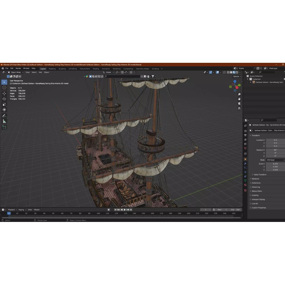Expand the Sailboat Galleon outliner item
Viewport: 285px width, 285px height.
coord(251,82)
